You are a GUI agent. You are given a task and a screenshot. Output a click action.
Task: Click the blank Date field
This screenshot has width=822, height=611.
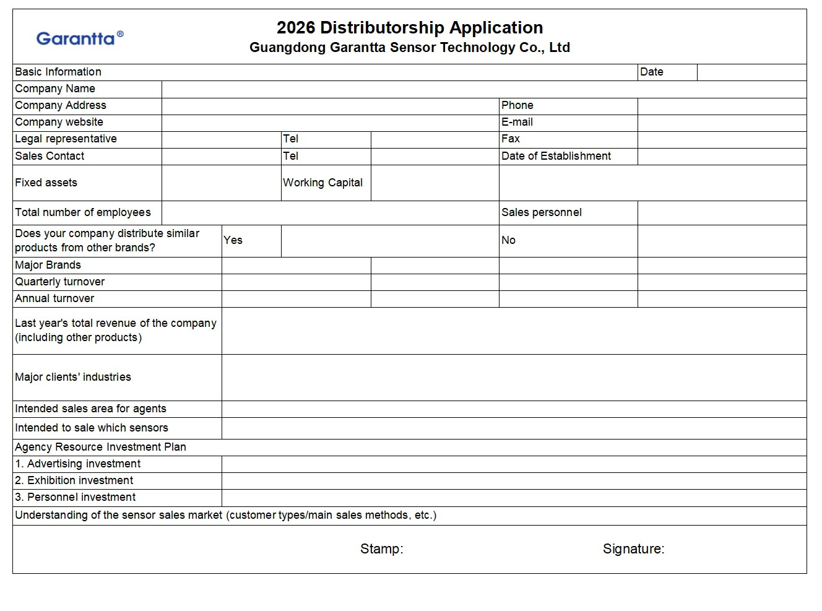pyautogui.click(x=751, y=72)
